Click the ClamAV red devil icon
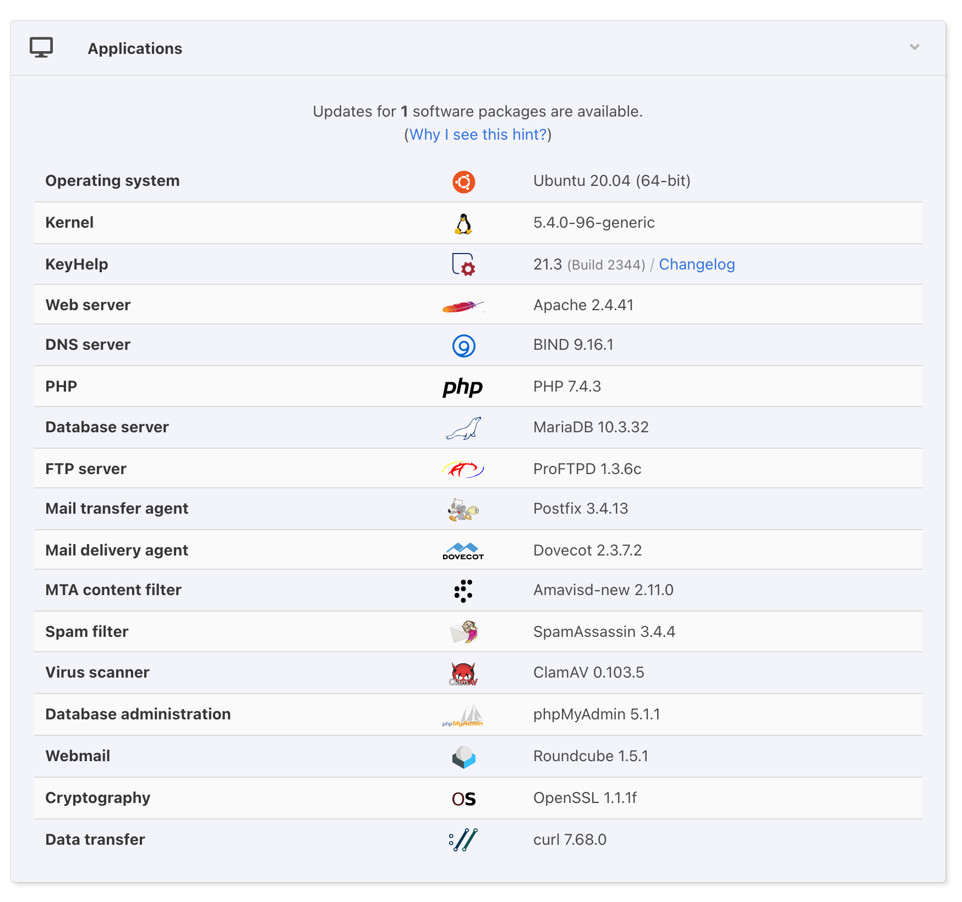Image resolution: width=962 pixels, height=902 pixels. (463, 674)
